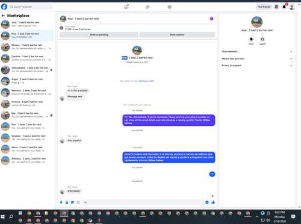Click the Facebook logo
Screen dimensions: 301x224
4,7
